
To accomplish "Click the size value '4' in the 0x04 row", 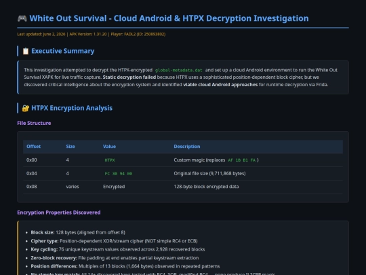I will (68, 174).
